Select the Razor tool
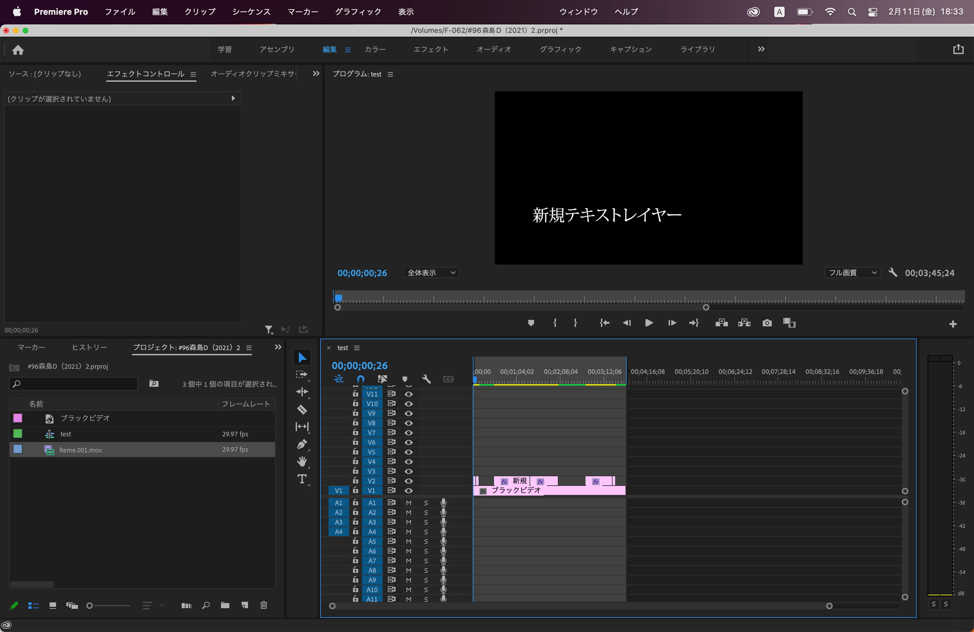This screenshot has height=632, width=974. click(302, 409)
